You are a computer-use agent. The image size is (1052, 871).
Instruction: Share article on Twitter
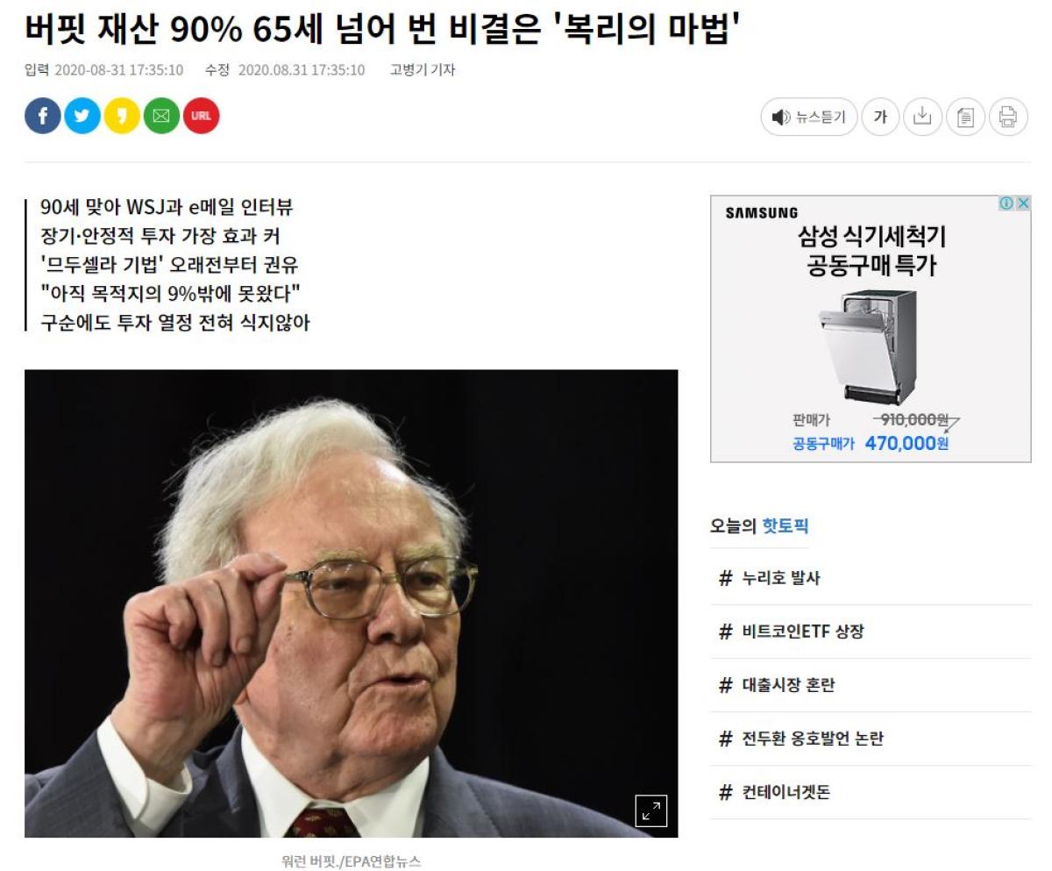coord(82,116)
